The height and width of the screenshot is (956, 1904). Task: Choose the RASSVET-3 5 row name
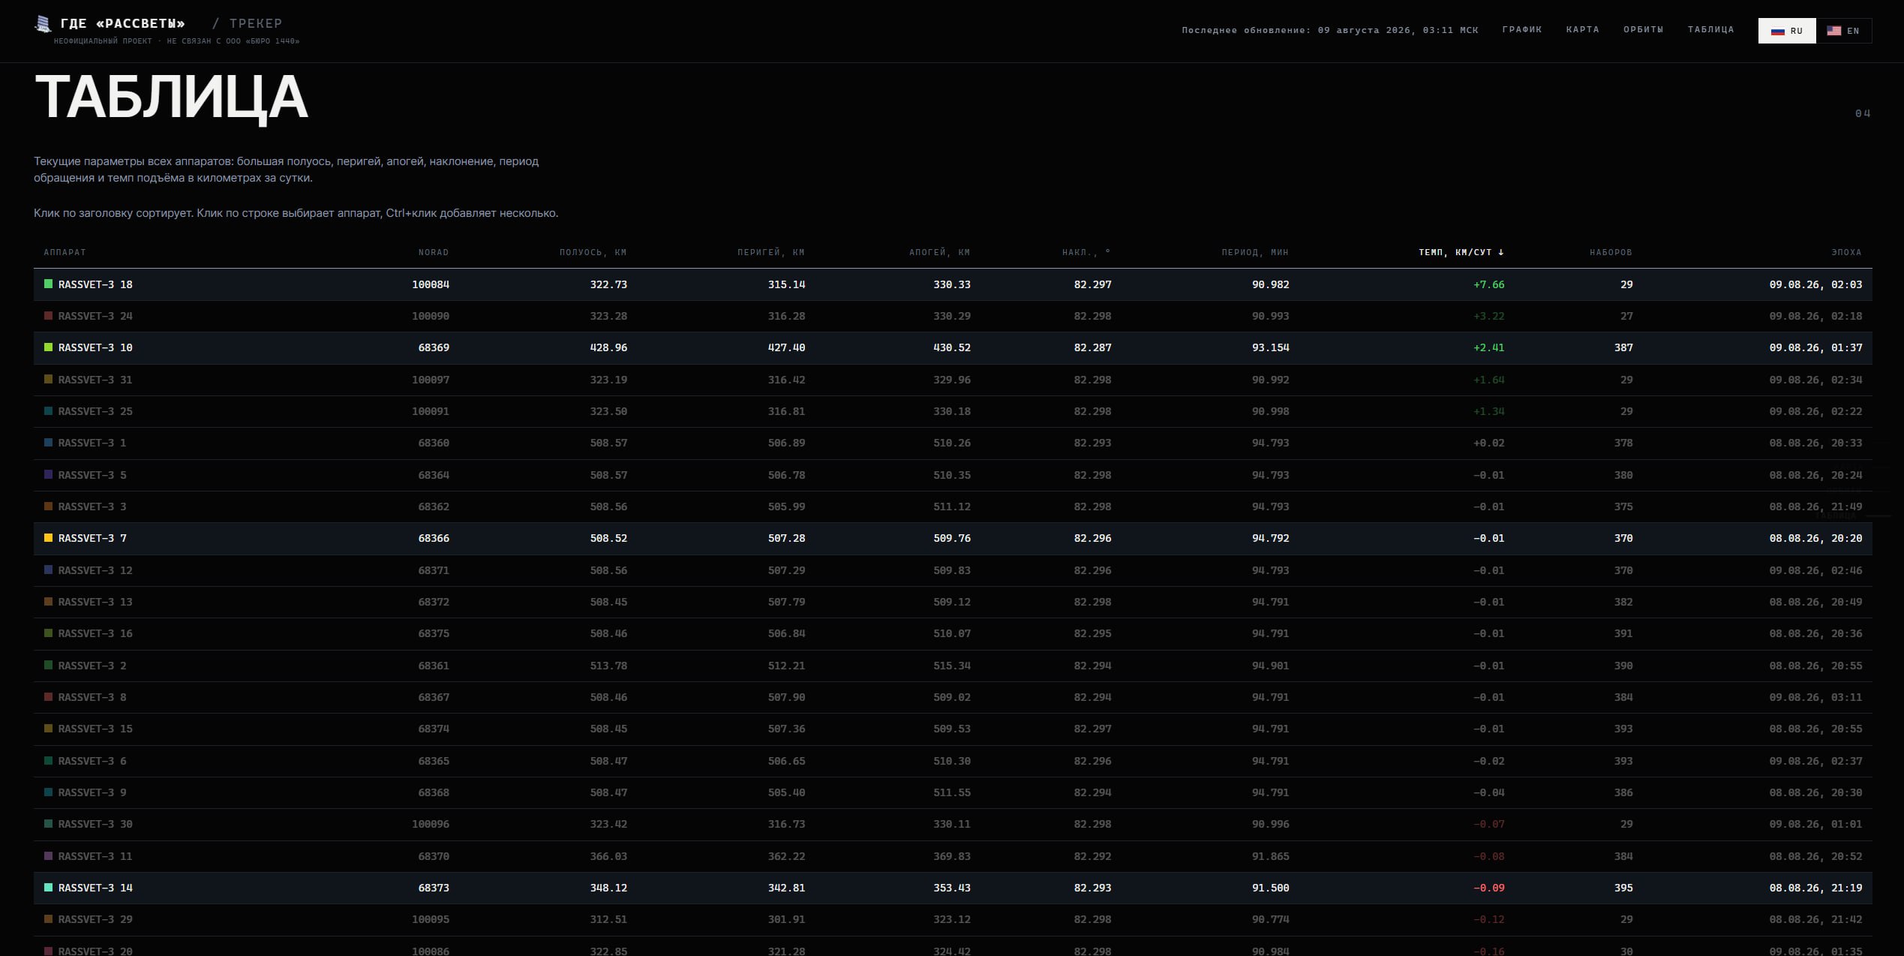(x=92, y=475)
